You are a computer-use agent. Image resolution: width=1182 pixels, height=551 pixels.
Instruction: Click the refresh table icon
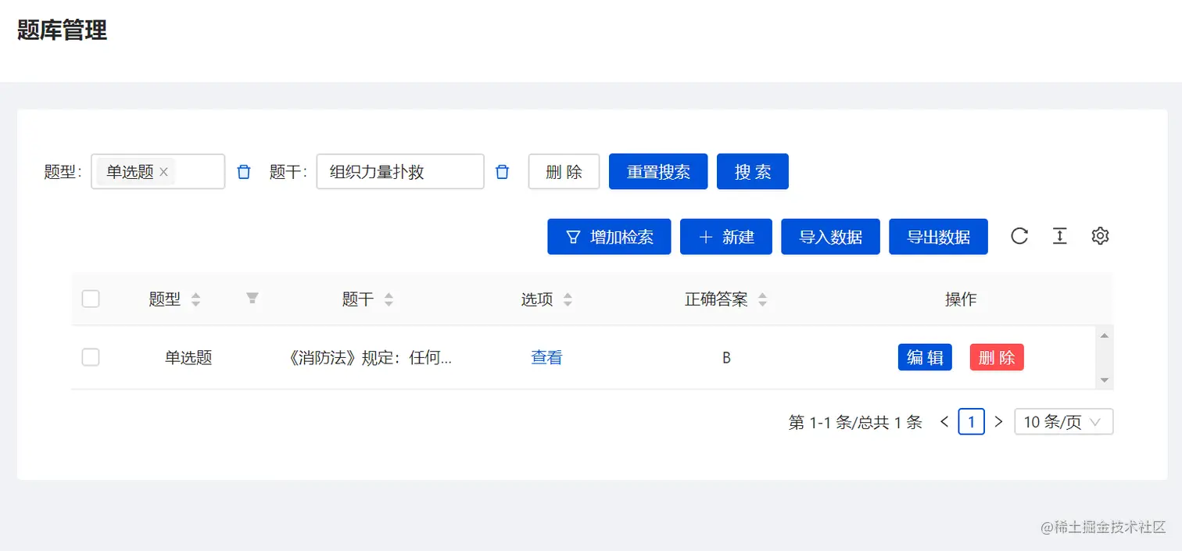pos(1019,236)
